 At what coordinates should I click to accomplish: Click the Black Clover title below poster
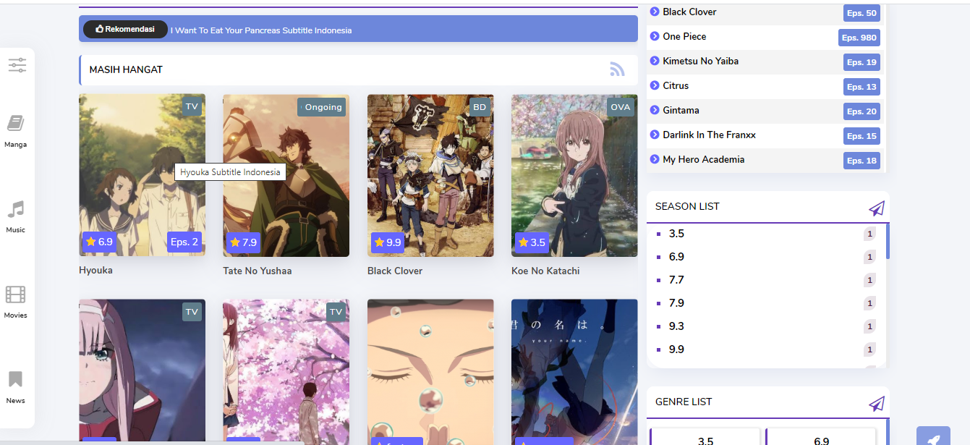point(395,271)
